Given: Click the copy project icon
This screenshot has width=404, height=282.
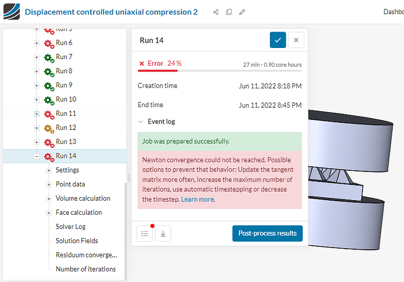Looking at the screenshot, I should pyautogui.click(x=229, y=12).
